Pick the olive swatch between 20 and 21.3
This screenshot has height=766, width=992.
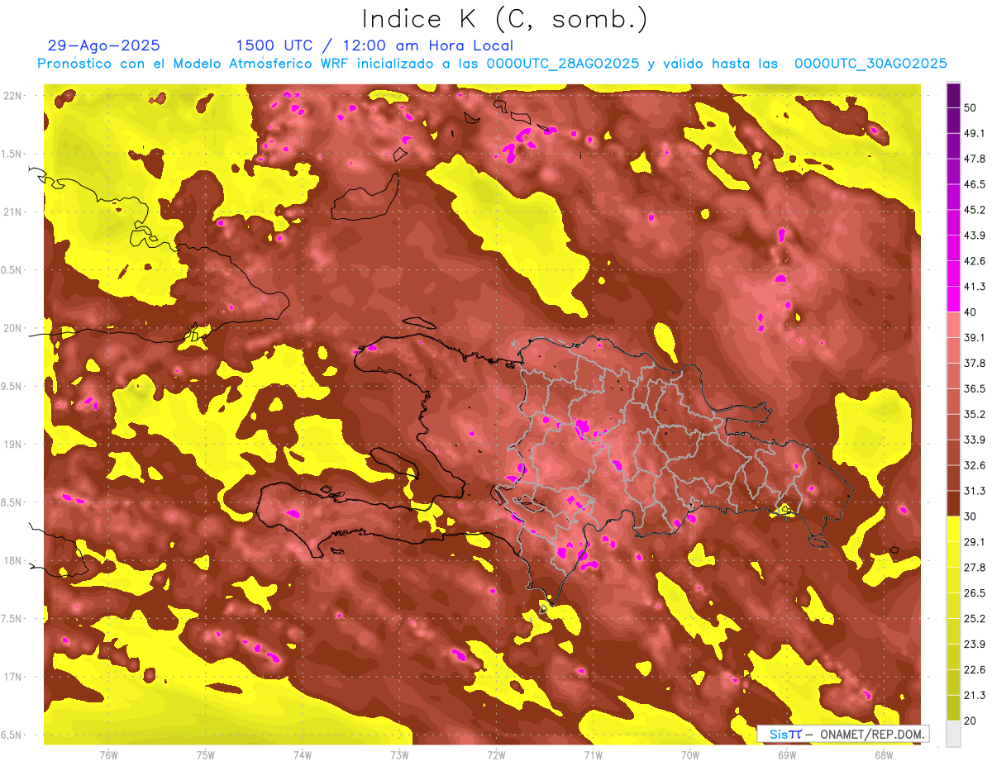(953, 708)
